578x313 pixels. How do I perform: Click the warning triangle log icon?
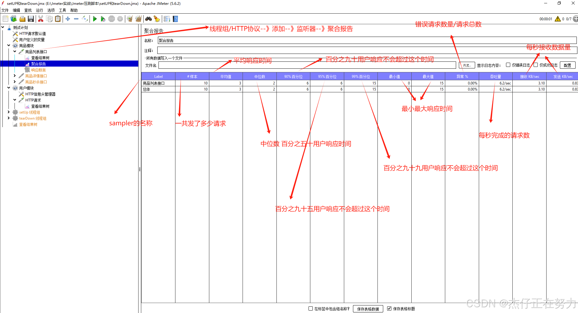pyautogui.click(x=557, y=19)
